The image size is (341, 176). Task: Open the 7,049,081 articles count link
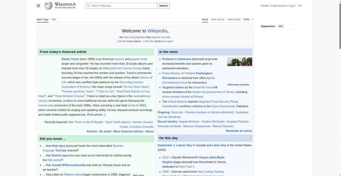pyautogui.click(x=148, y=41)
